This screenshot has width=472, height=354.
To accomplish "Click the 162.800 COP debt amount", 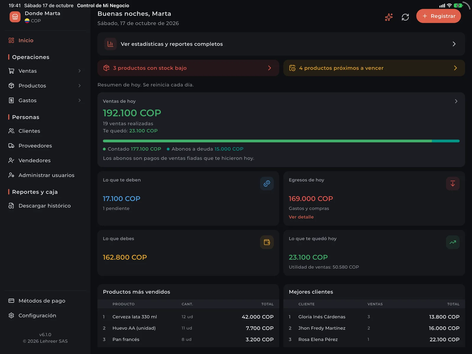I will [x=125, y=257].
